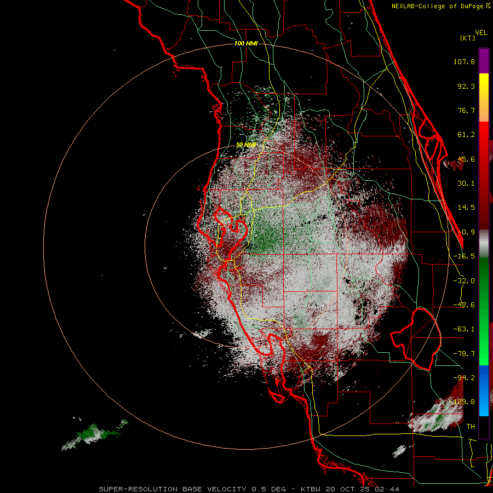Viewport: 493px width, 493px height.
Task: Click the 02:44 timestamp in caption
Action: coord(387,489)
